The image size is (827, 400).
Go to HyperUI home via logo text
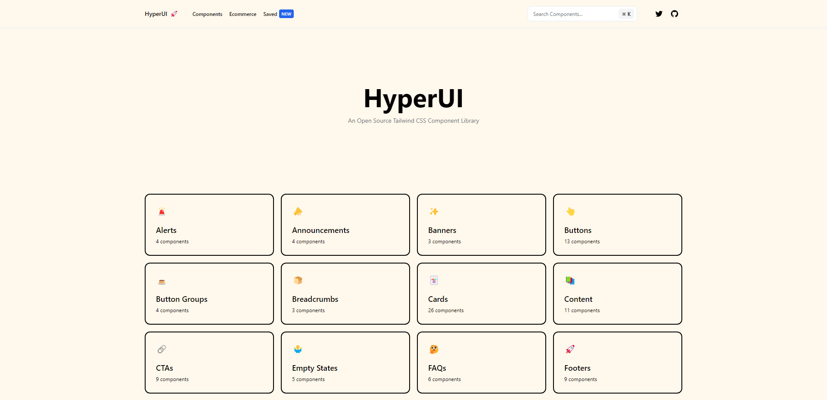click(156, 14)
